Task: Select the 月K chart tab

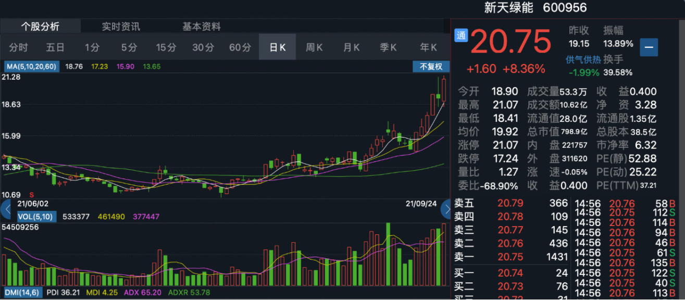Action: 351,47
